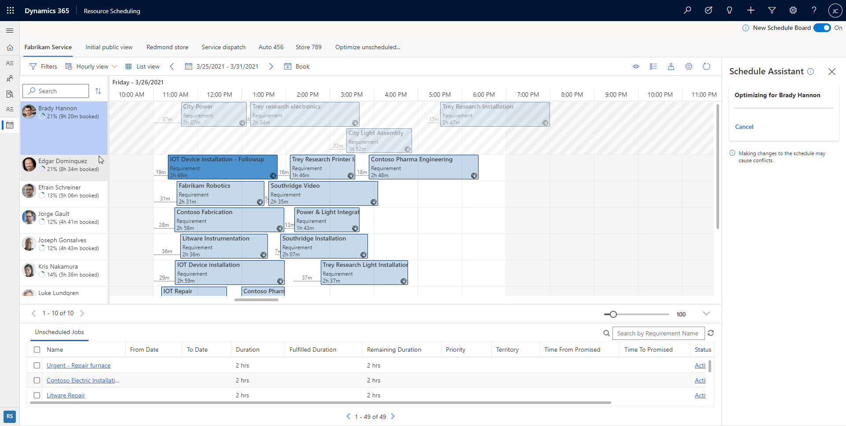Click the Book button

click(x=297, y=66)
